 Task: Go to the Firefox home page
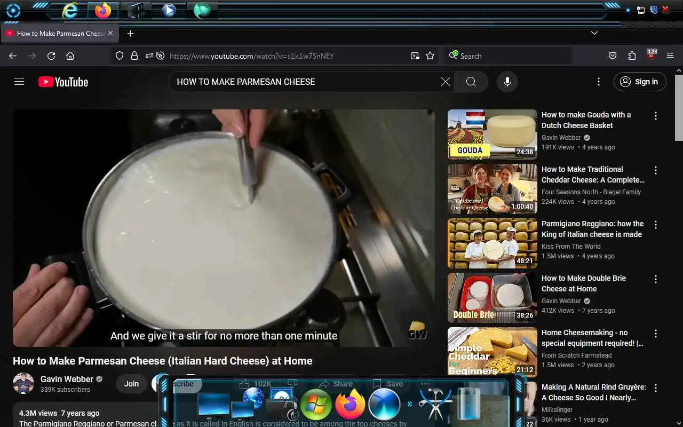coord(70,56)
